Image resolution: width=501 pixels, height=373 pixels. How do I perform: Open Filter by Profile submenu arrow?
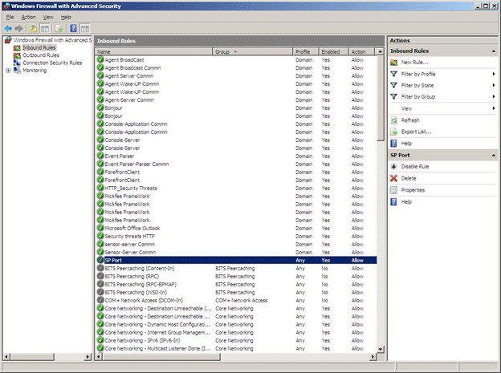(x=494, y=74)
